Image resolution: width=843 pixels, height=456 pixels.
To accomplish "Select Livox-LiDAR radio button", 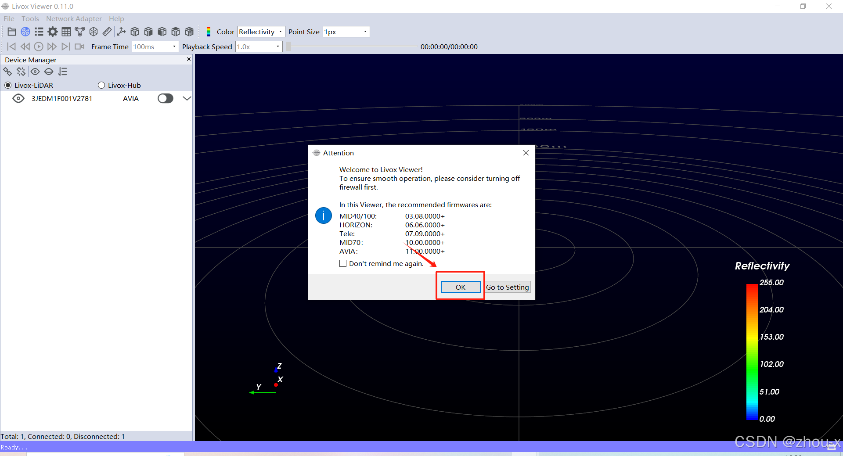I will [8, 85].
